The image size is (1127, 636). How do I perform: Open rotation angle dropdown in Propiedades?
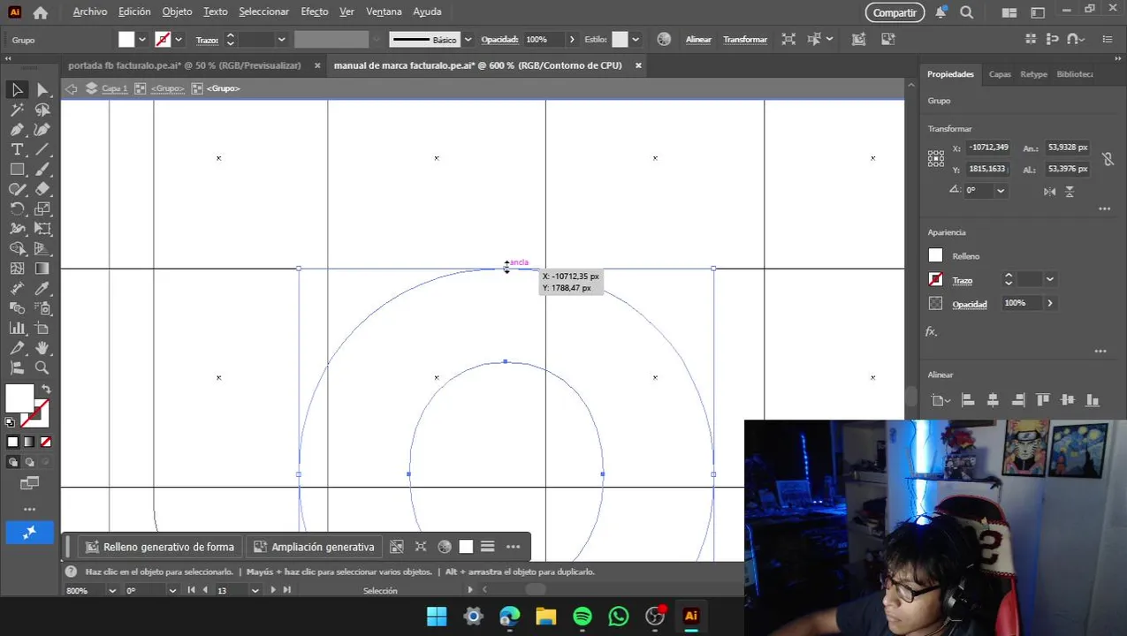click(x=1001, y=190)
